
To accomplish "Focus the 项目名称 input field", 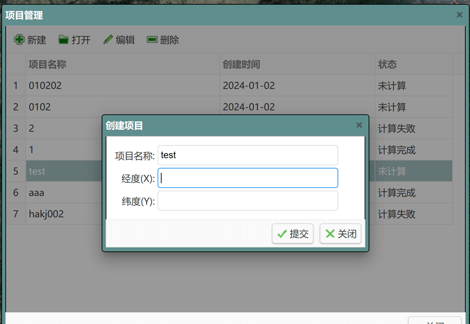I will click(x=247, y=155).
